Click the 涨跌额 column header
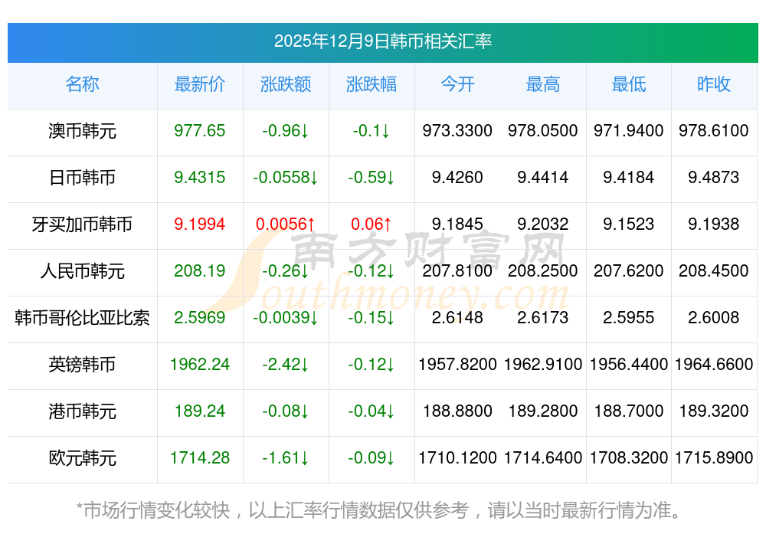Viewport: 766px width, 534px height. (286, 84)
